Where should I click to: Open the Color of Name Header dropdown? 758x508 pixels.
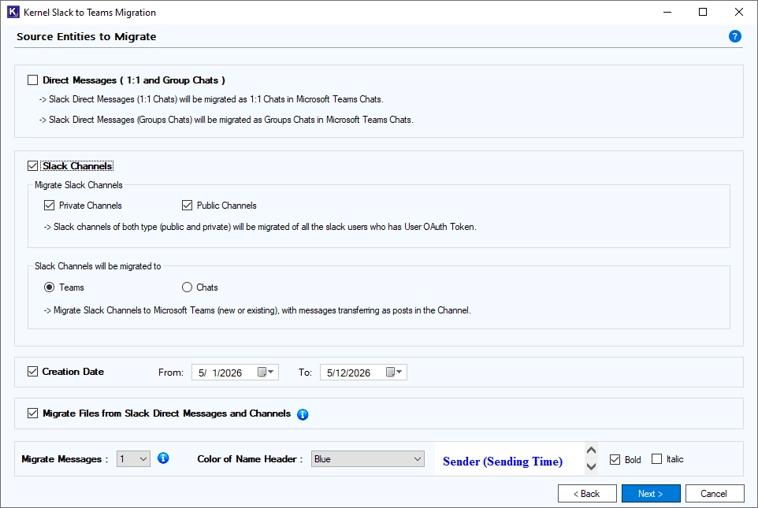[x=368, y=458]
